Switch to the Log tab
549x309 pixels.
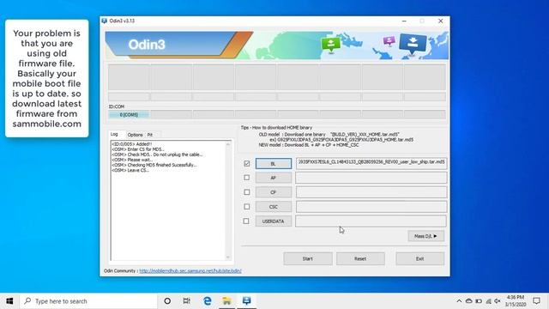click(114, 134)
